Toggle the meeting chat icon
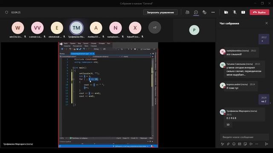Image resolution: width=273 pixels, height=153 pixels. coord(196,12)
